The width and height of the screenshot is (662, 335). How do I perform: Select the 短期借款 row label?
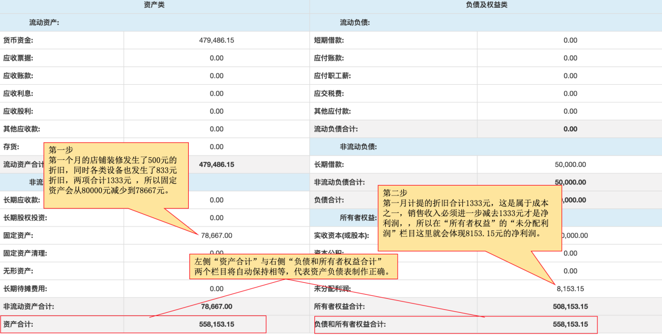[329, 40]
